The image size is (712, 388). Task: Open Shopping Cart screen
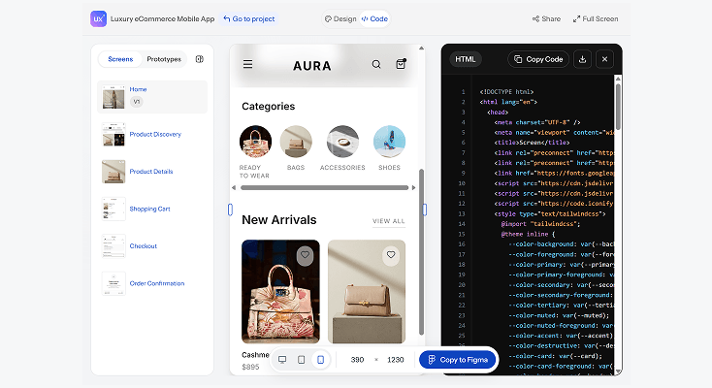pos(149,209)
